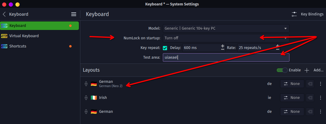This screenshot has width=326, height=124.
Task: Click the German Neo 2 flag icon
Action: pos(94,84)
